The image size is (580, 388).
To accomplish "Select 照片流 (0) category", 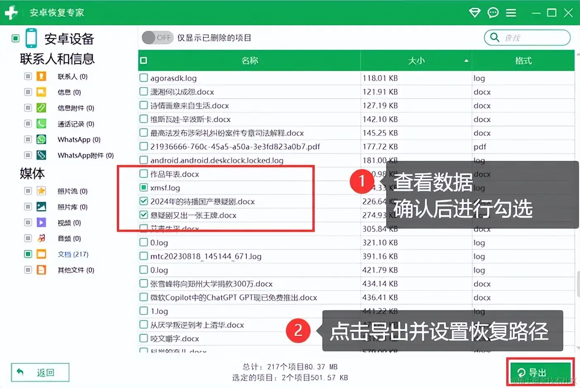I will (72, 191).
